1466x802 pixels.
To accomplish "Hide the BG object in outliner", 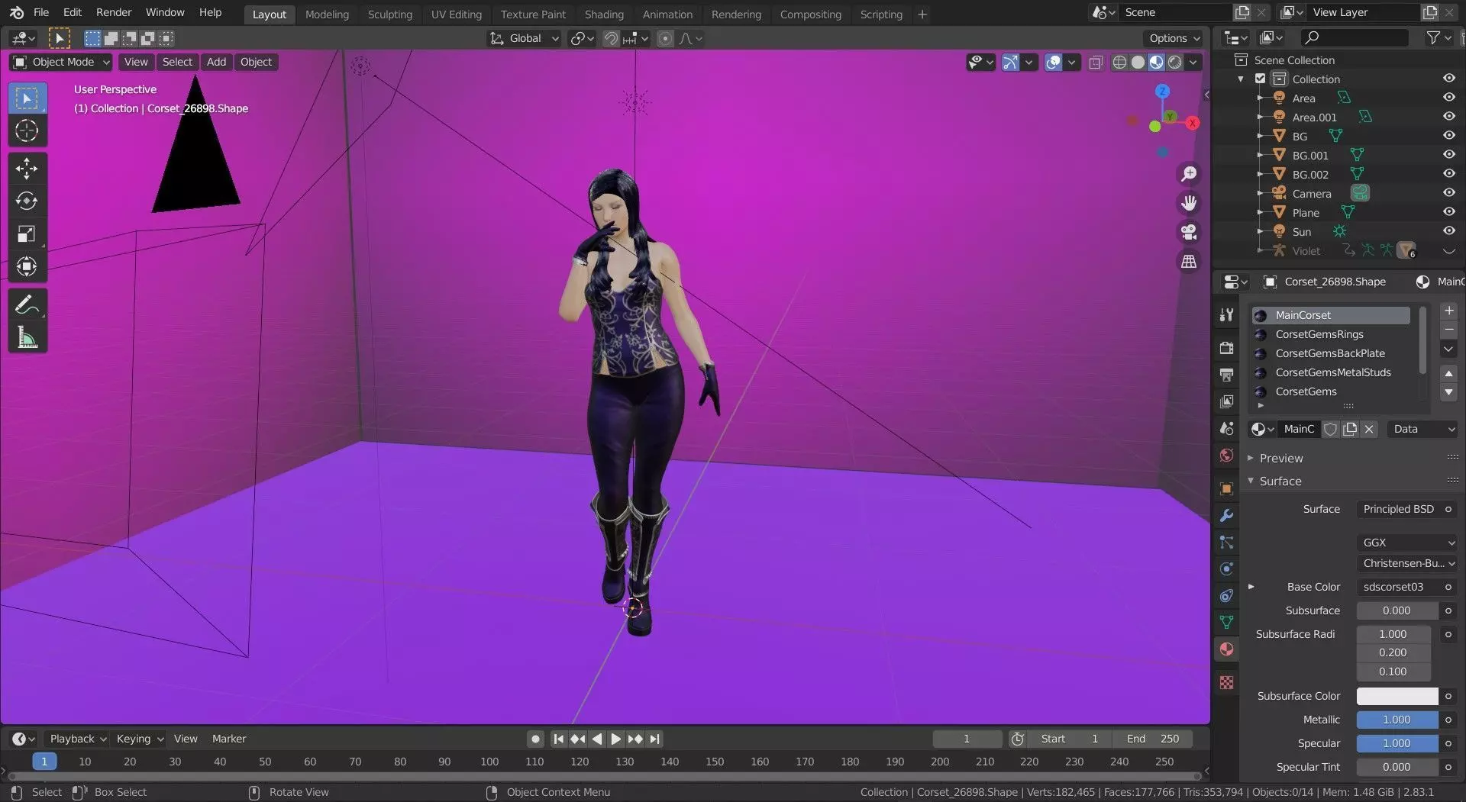I will pos(1448,136).
